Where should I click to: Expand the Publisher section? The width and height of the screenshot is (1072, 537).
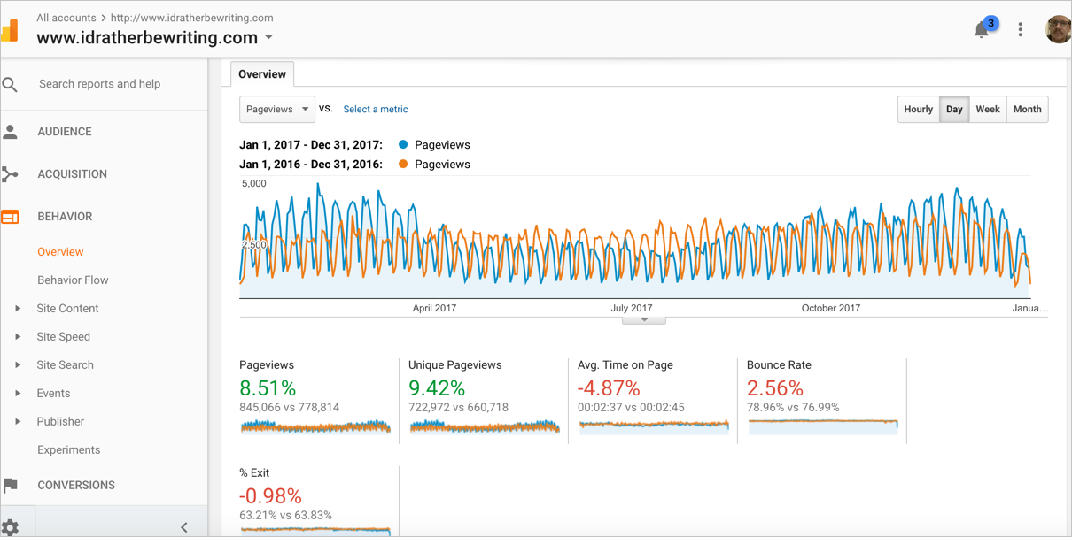18,422
